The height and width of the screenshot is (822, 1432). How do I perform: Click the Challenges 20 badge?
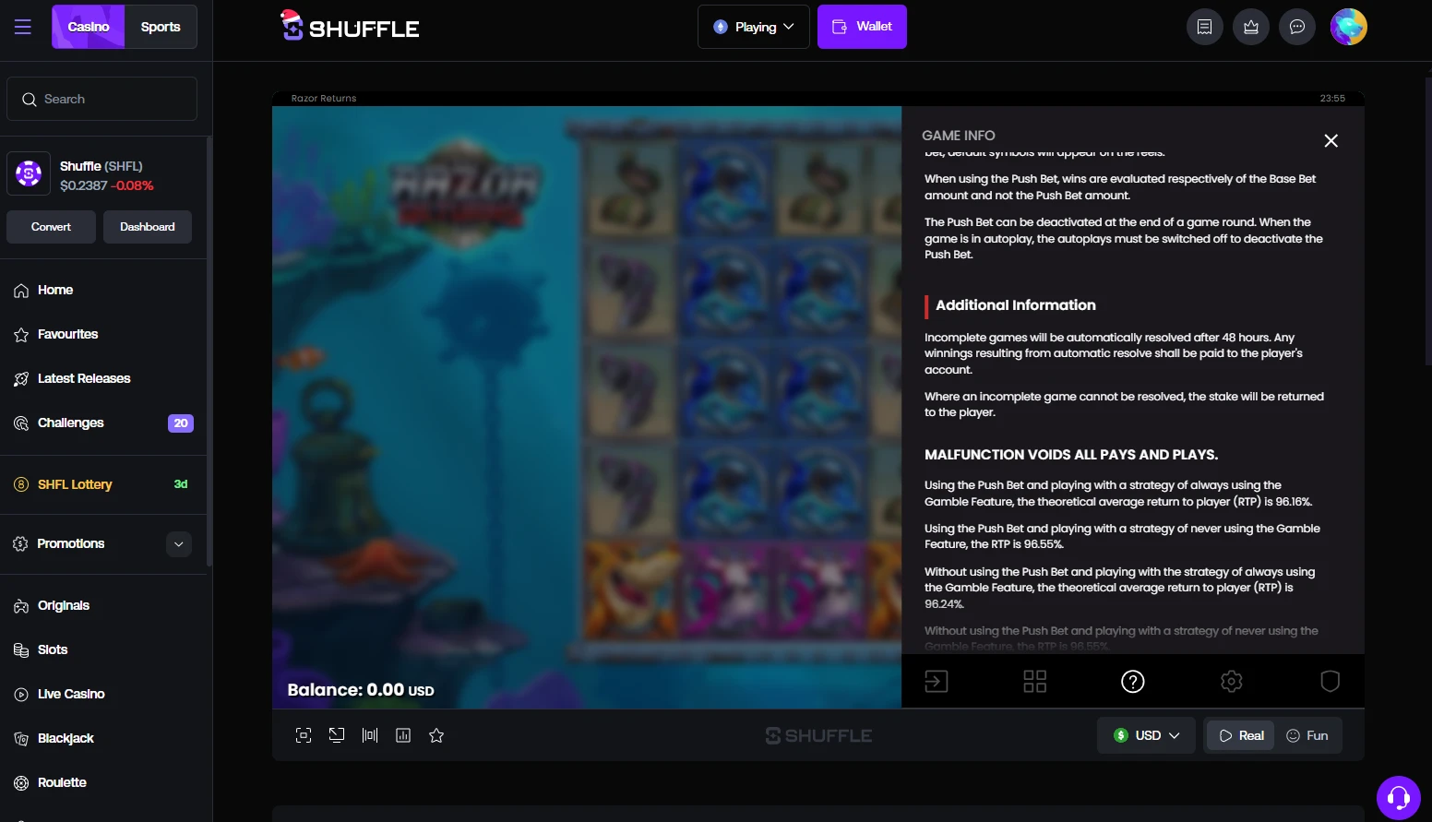coord(181,423)
